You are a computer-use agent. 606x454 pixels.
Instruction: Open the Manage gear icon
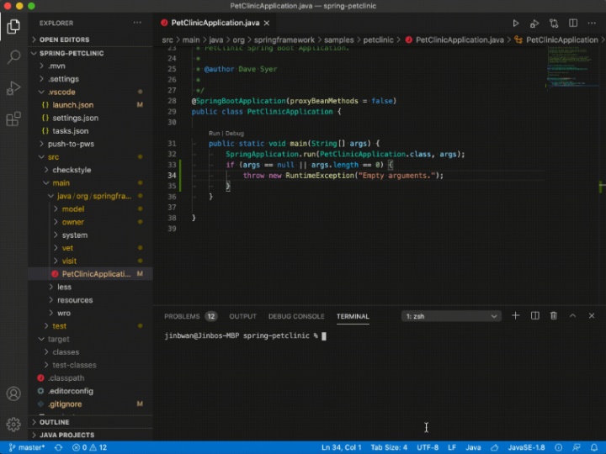pos(13,425)
